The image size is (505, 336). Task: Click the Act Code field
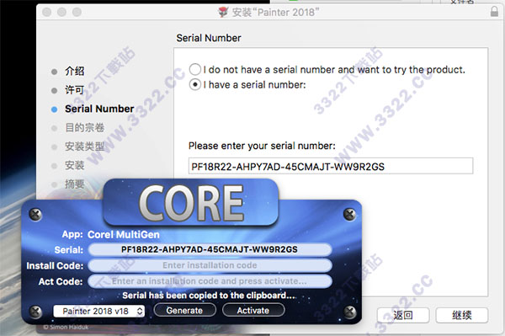[210, 281]
